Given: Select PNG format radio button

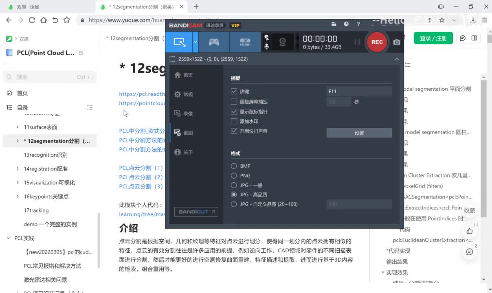Looking at the screenshot, I should [234, 176].
